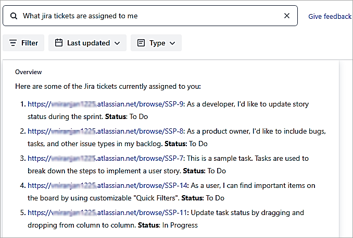Open the SSP-8 ticket link
The image size is (353, 238).
(x=105, y=132)
